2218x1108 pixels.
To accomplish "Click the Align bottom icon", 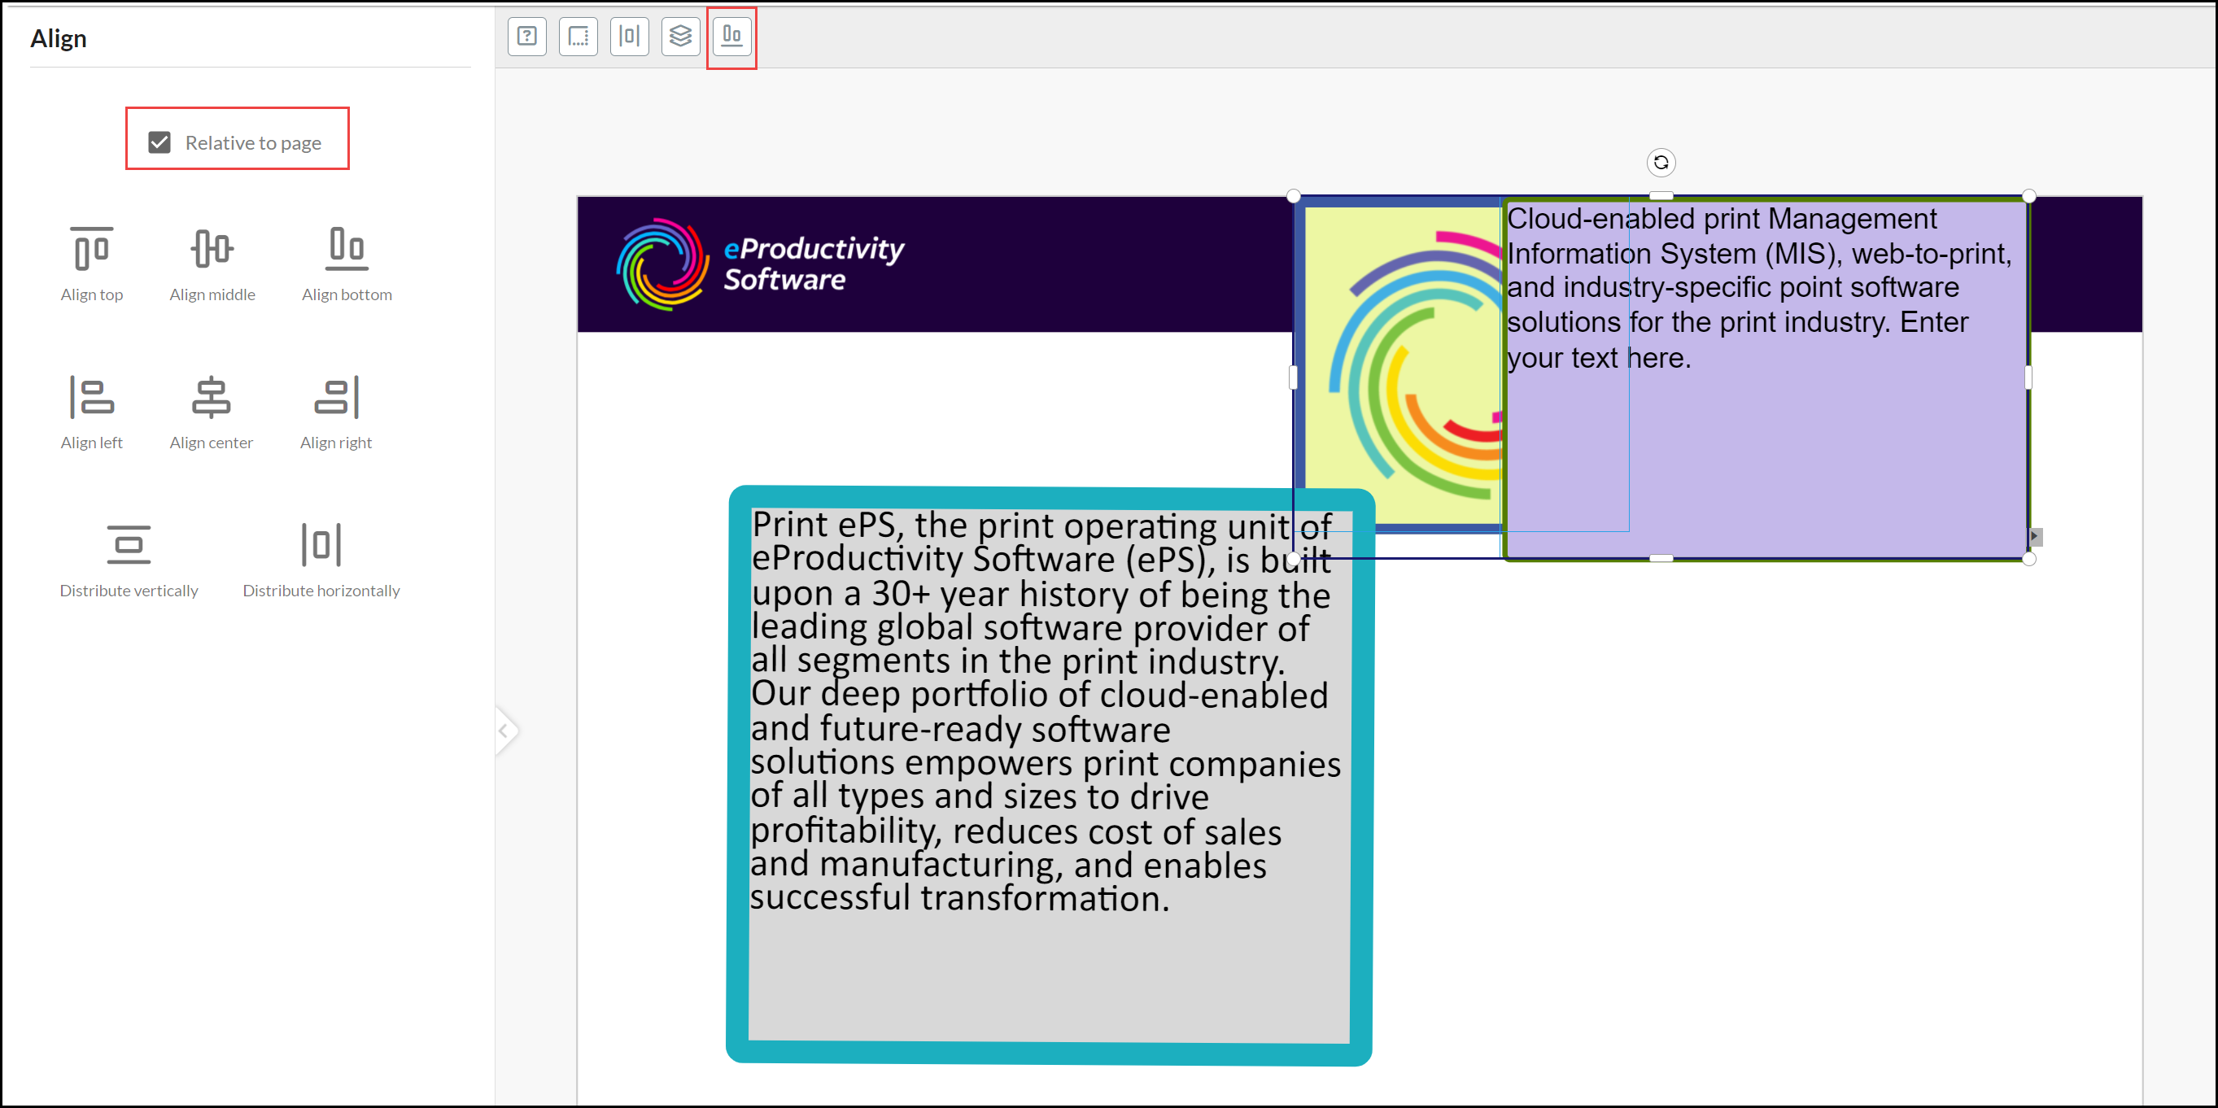I will [x=346, y=249].
